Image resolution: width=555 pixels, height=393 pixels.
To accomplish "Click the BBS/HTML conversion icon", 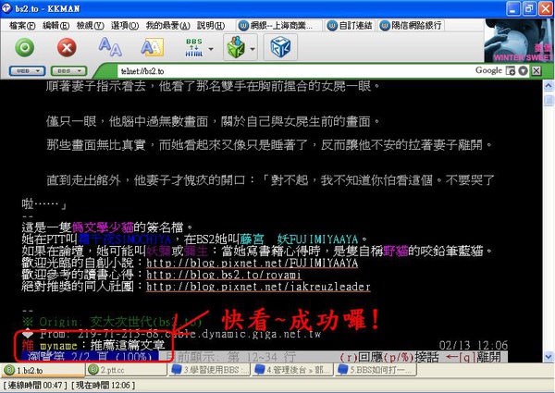I will [194, 47].
